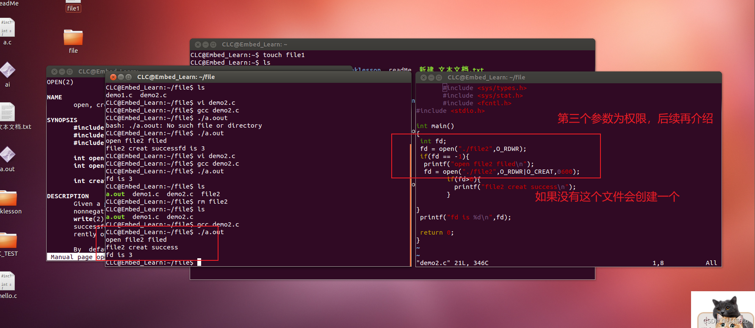The width and height of the screenshot is (755, 328).
Task: Open the file1 desktop icon
Action: [x=73, y=7]
